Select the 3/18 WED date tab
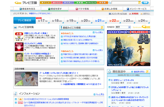 57,21
